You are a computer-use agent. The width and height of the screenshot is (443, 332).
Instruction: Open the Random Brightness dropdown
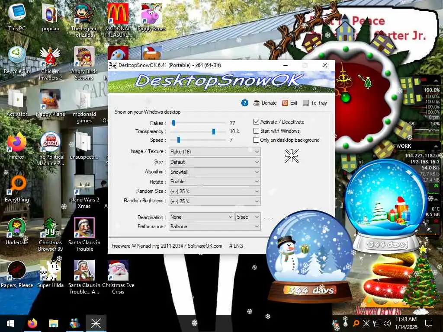(x=215, y=201)
